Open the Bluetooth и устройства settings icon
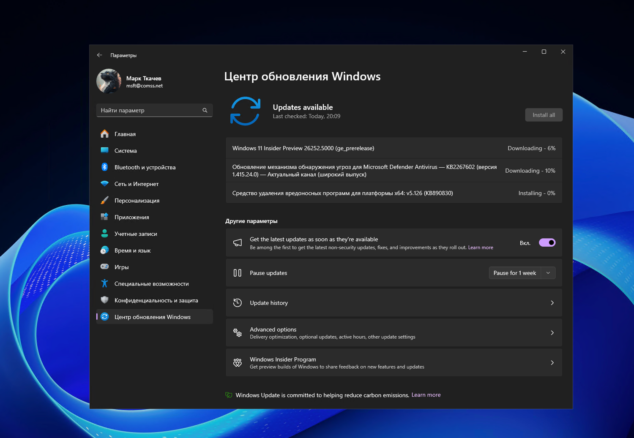634x438 pixels. click(x=105, y=167)
